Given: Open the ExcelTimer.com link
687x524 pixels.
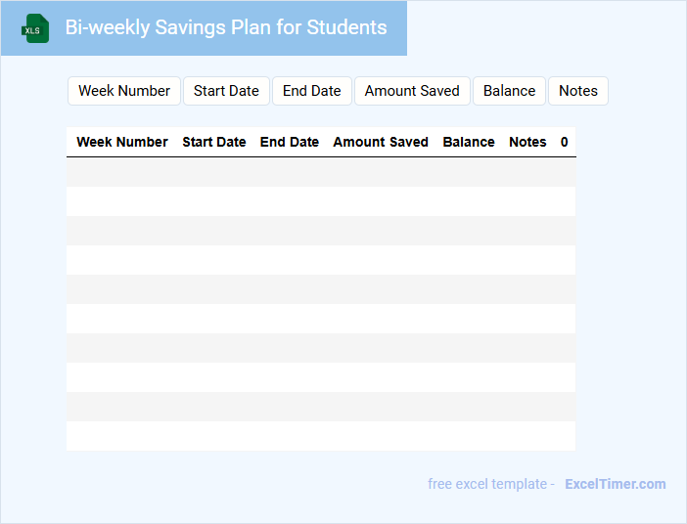Looking at the screenshot, I should point(615,484).
